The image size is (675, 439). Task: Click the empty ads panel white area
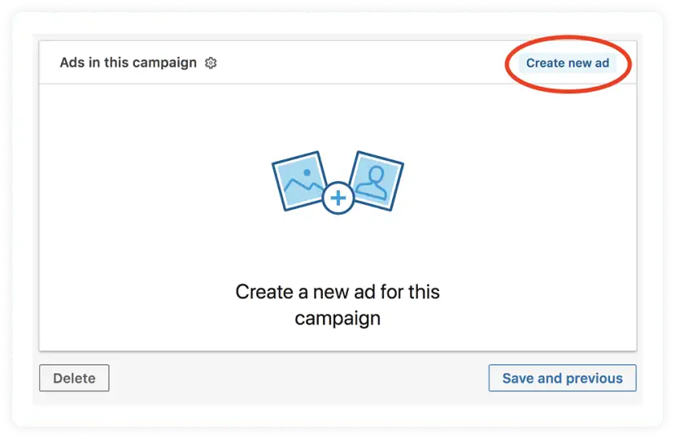pos(337,217)
